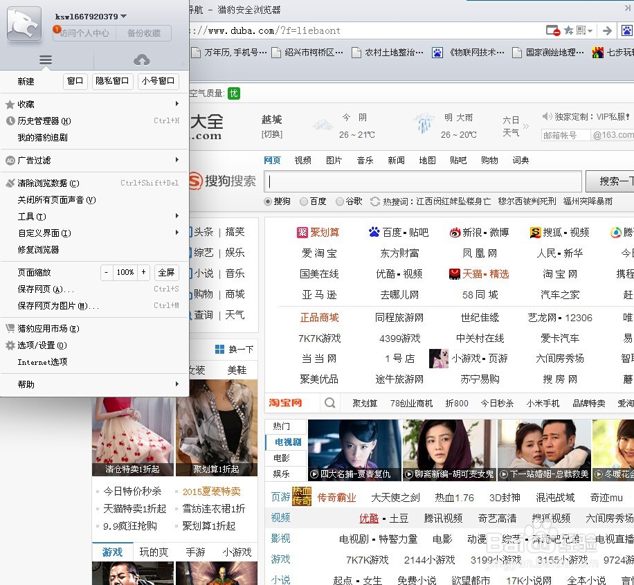Click the Sina Weibo eye icon

[x=455, y=232]
